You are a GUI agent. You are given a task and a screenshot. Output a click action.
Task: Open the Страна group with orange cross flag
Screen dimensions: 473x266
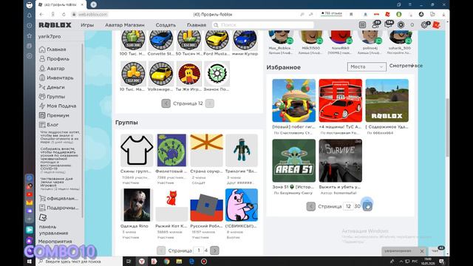click(207, 150)
